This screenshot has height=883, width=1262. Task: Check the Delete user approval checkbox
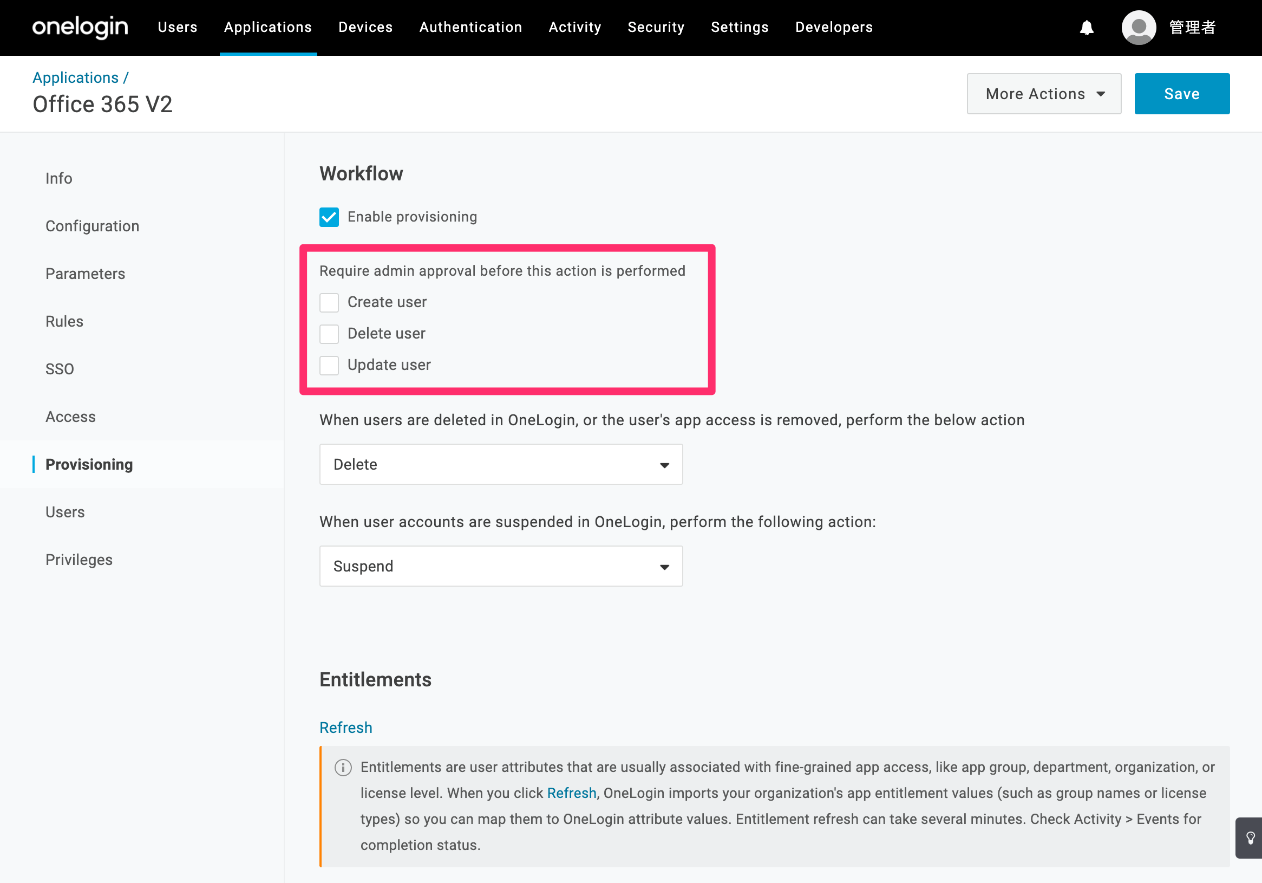329,334
